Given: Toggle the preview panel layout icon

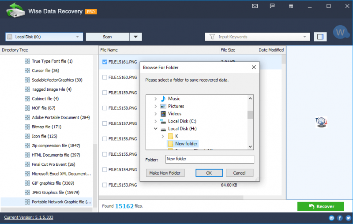Looking at the screenshot, I should (x=320, y=37).
